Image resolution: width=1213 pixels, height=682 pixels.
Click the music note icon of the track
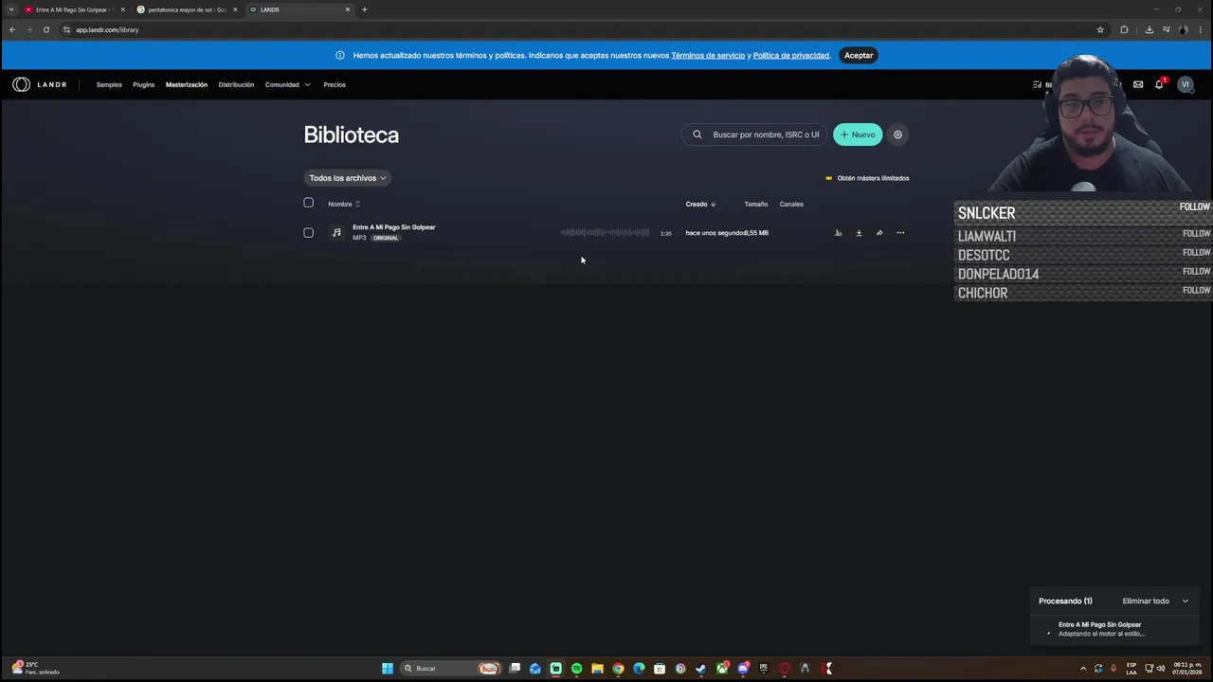click(x=336, y=233)
